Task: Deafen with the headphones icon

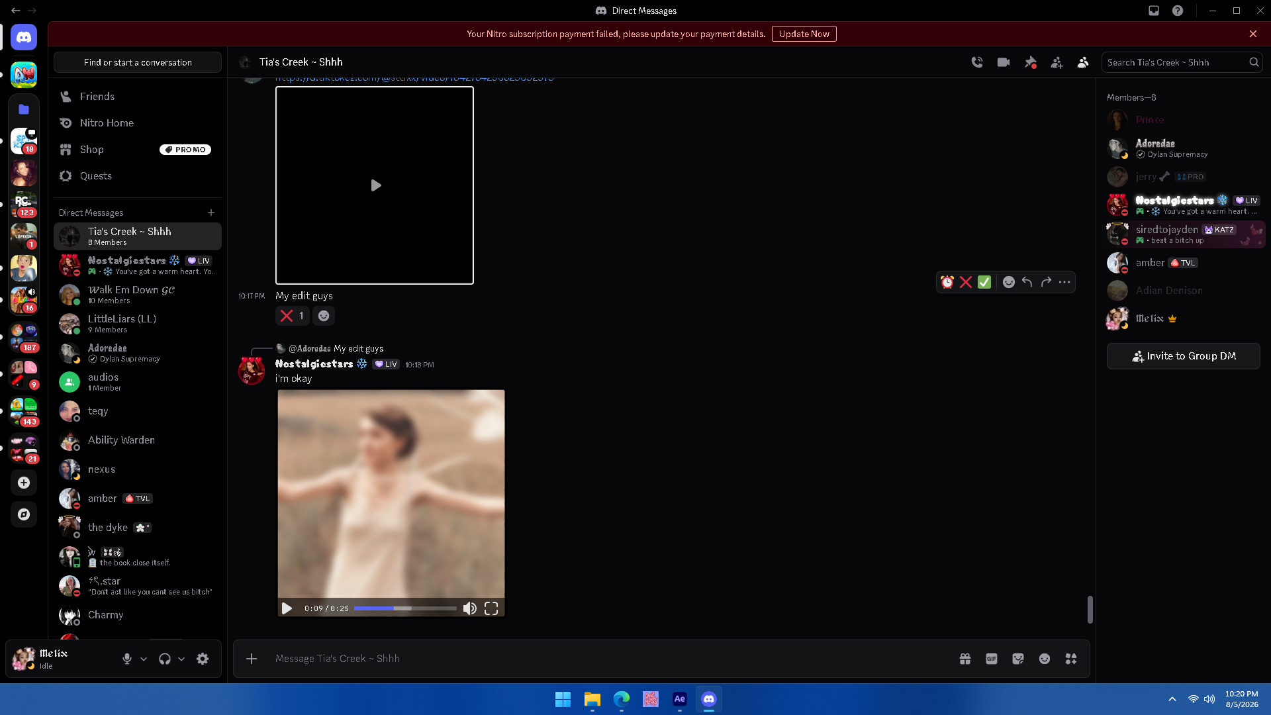Action: coord(165,659)
